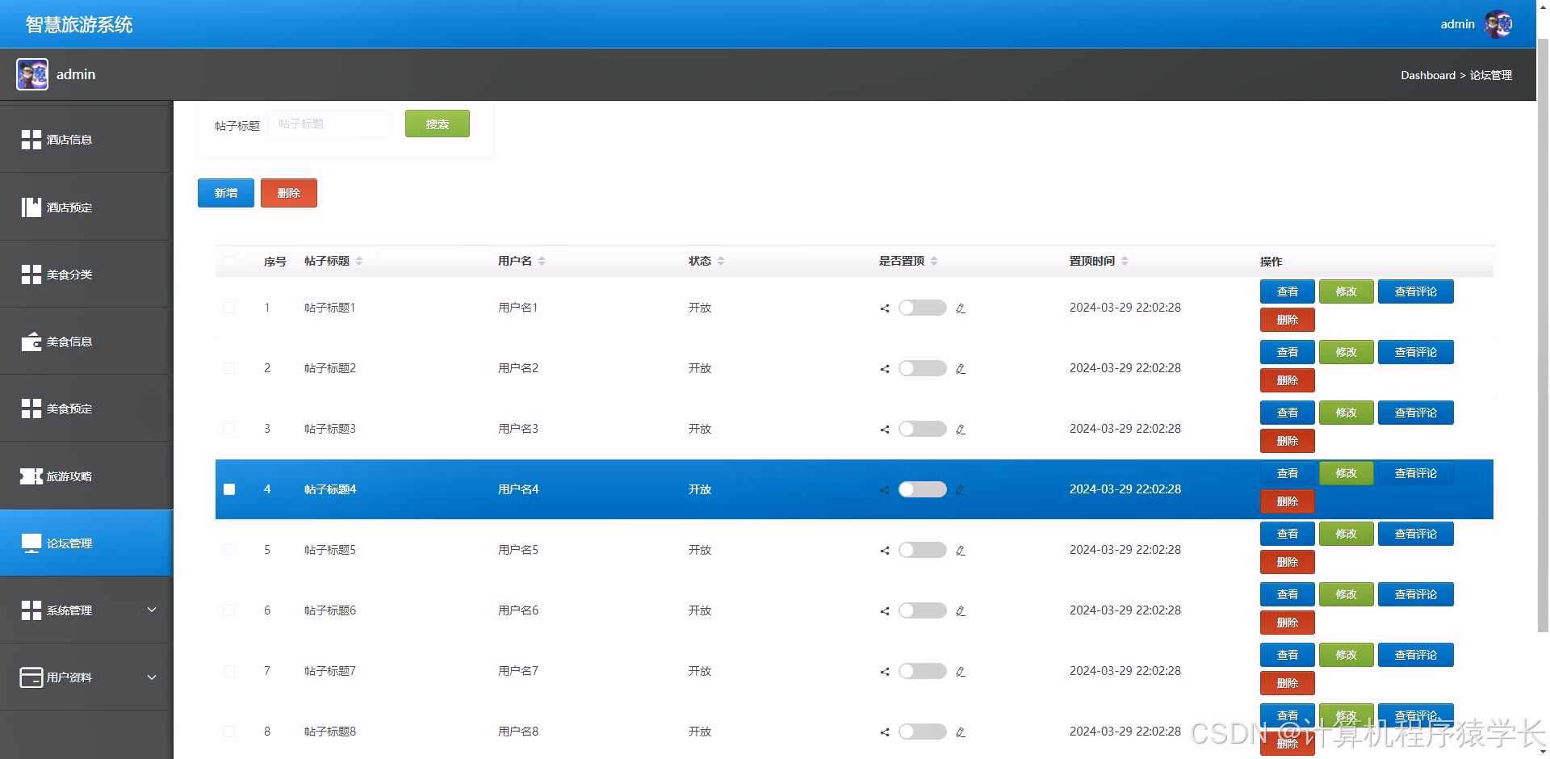Click the edit pencil icon in row 帖子标题7
The image size is (1550, 759).
[961, 672]
